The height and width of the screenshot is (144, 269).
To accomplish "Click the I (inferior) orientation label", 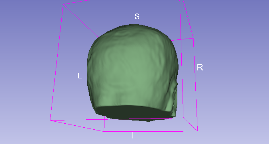I will [133, 135].
